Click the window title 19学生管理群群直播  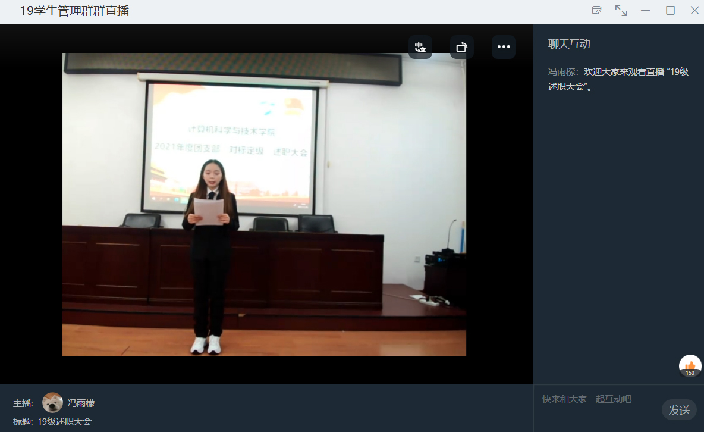[x=74, y=11]
